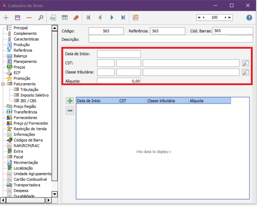Add a row with the green plus button
The image size is (257, 206).
click(70, 101)
